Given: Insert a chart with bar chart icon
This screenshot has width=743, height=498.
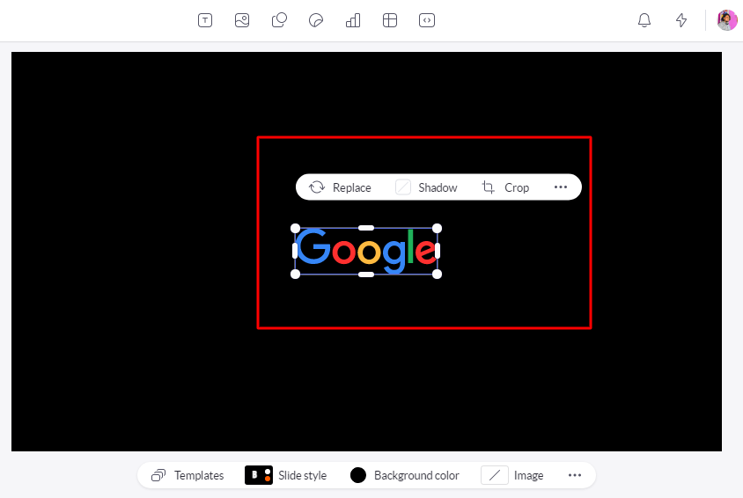Looking at the screenshot, I should click(353, 20).
